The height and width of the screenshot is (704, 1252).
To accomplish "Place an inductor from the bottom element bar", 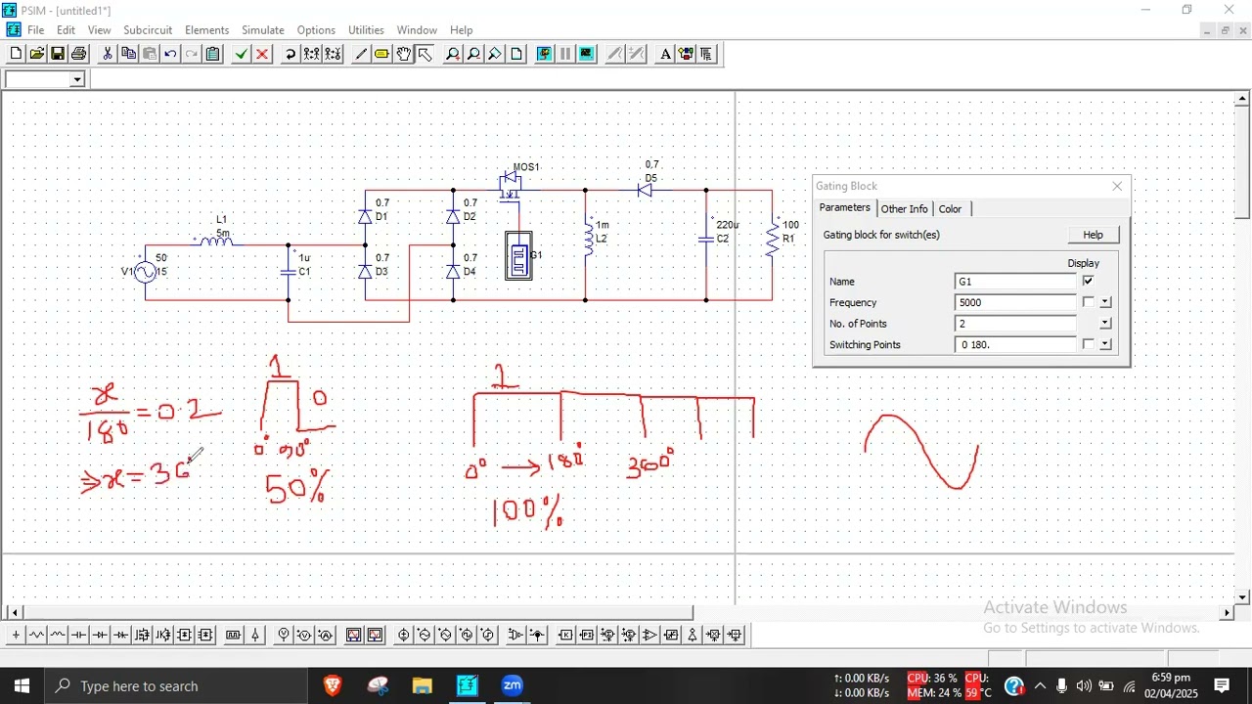I will click(x=58, y=636).
